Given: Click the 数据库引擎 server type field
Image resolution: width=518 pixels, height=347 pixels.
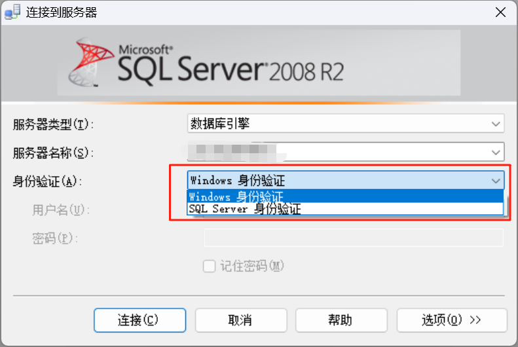Looking at the screenshot, I should (346, 124).
